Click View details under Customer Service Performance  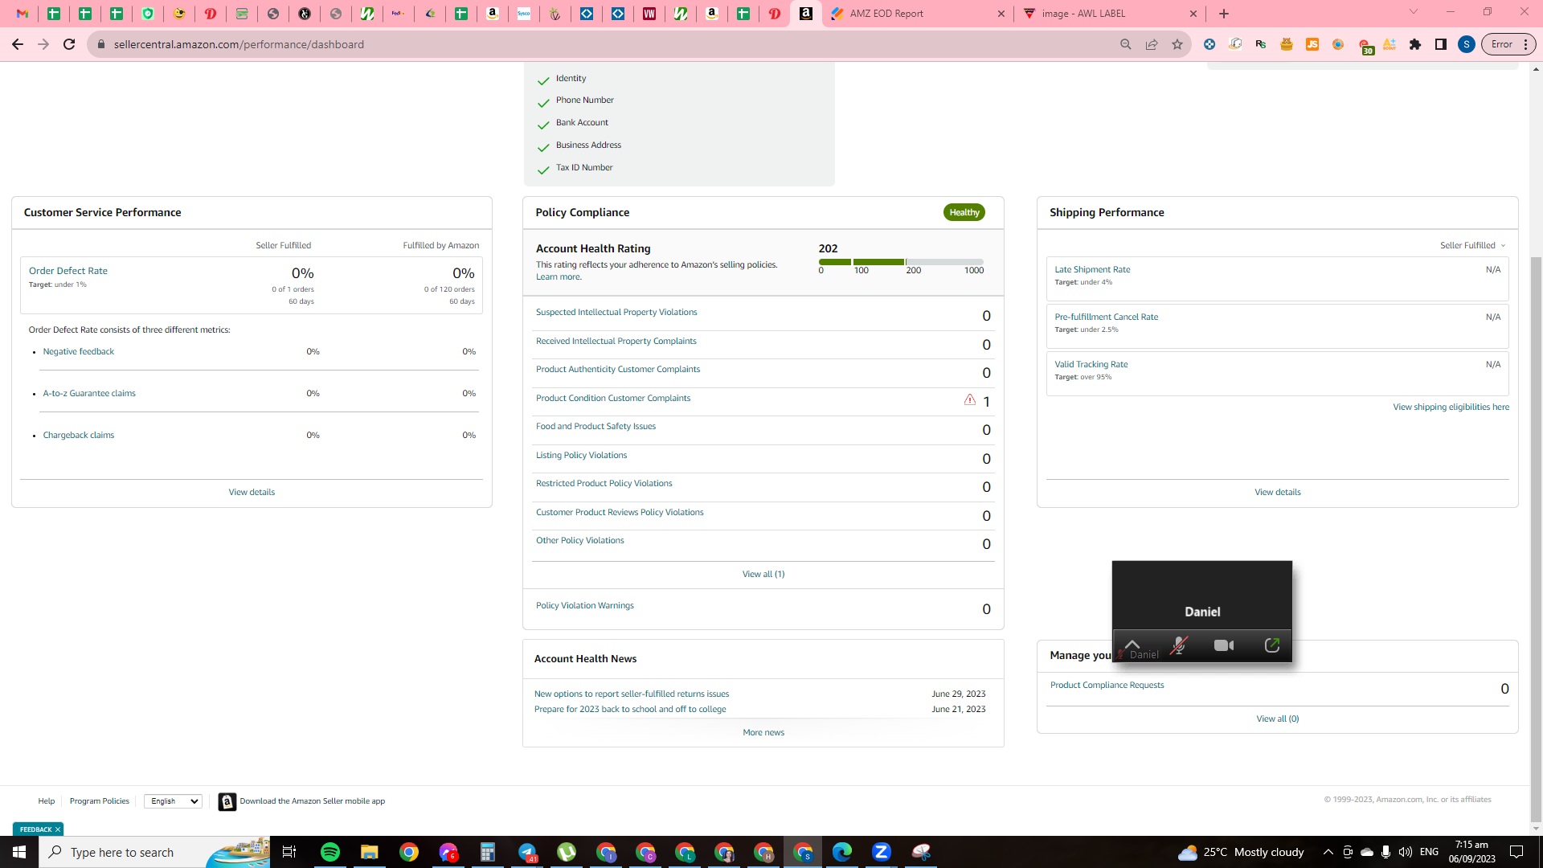point(252,493)
